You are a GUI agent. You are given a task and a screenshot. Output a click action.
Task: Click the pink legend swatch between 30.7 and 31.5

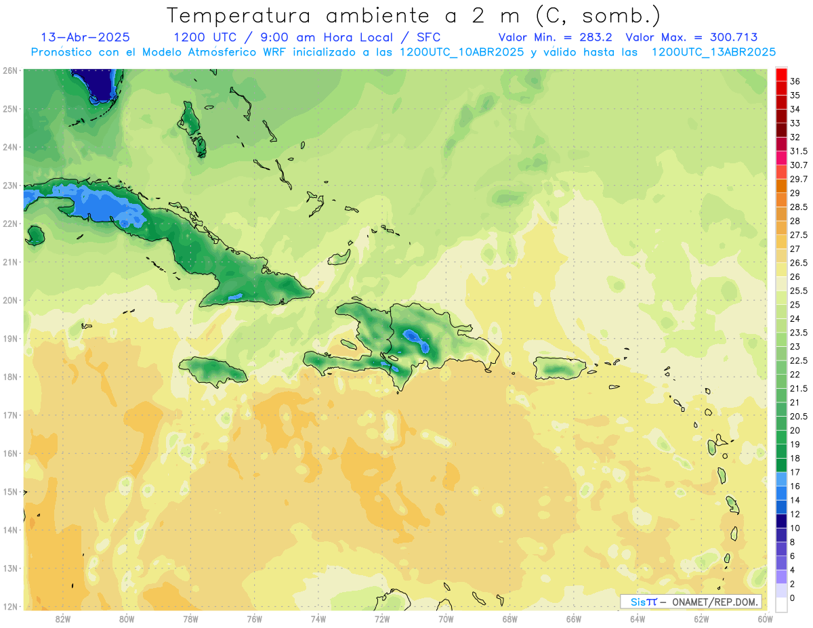coord(782,158)
